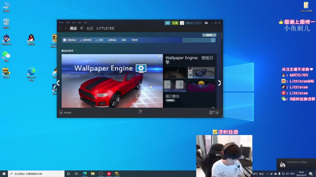The image size is (316, 177).
Task: Open Task View on taskbar
Action: tap(76, 173)
